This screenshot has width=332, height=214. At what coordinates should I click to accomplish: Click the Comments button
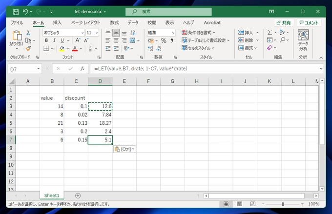309,22
